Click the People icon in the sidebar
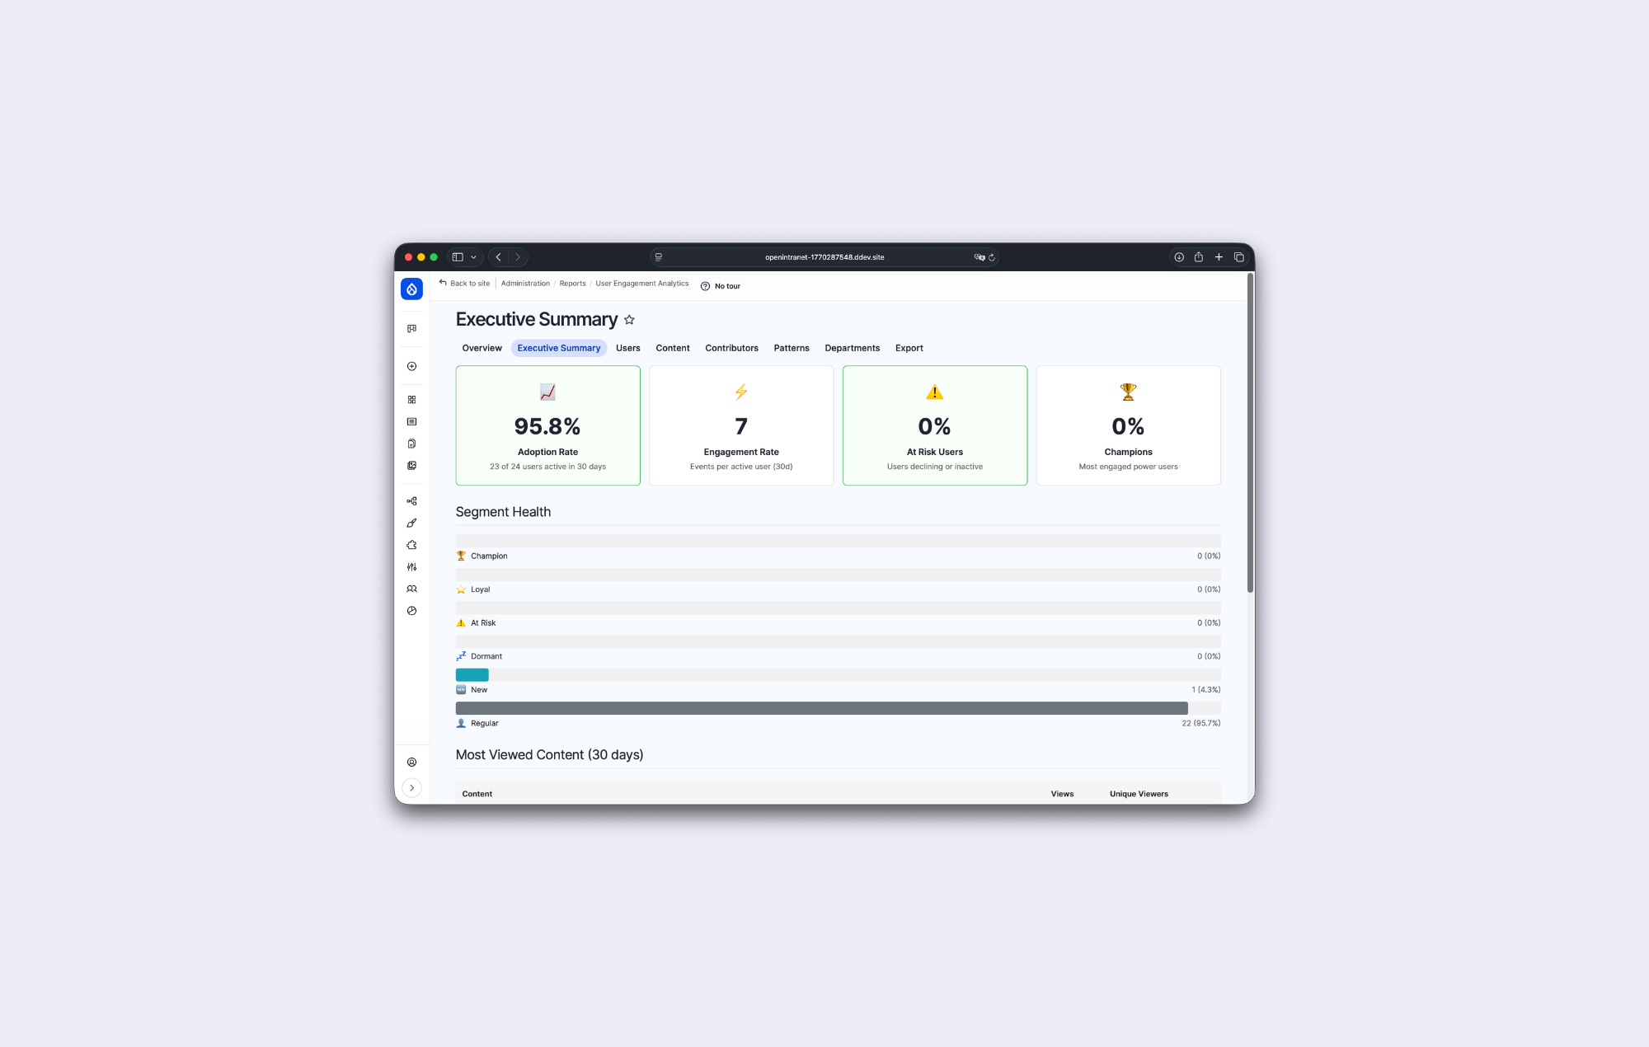Screen dimensions: 1649x1047 tap(411, 589)
